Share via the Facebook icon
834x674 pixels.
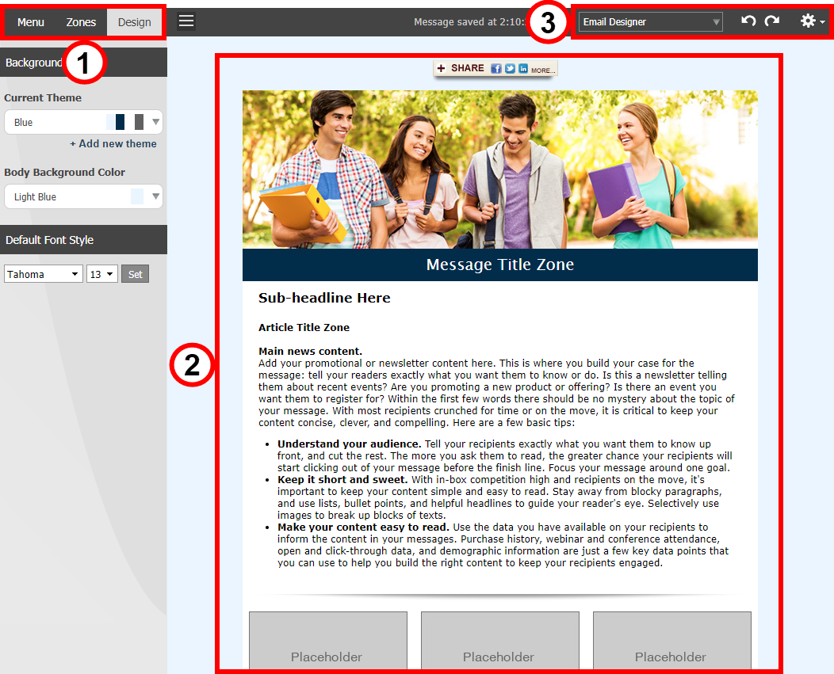tap(495, 69)
